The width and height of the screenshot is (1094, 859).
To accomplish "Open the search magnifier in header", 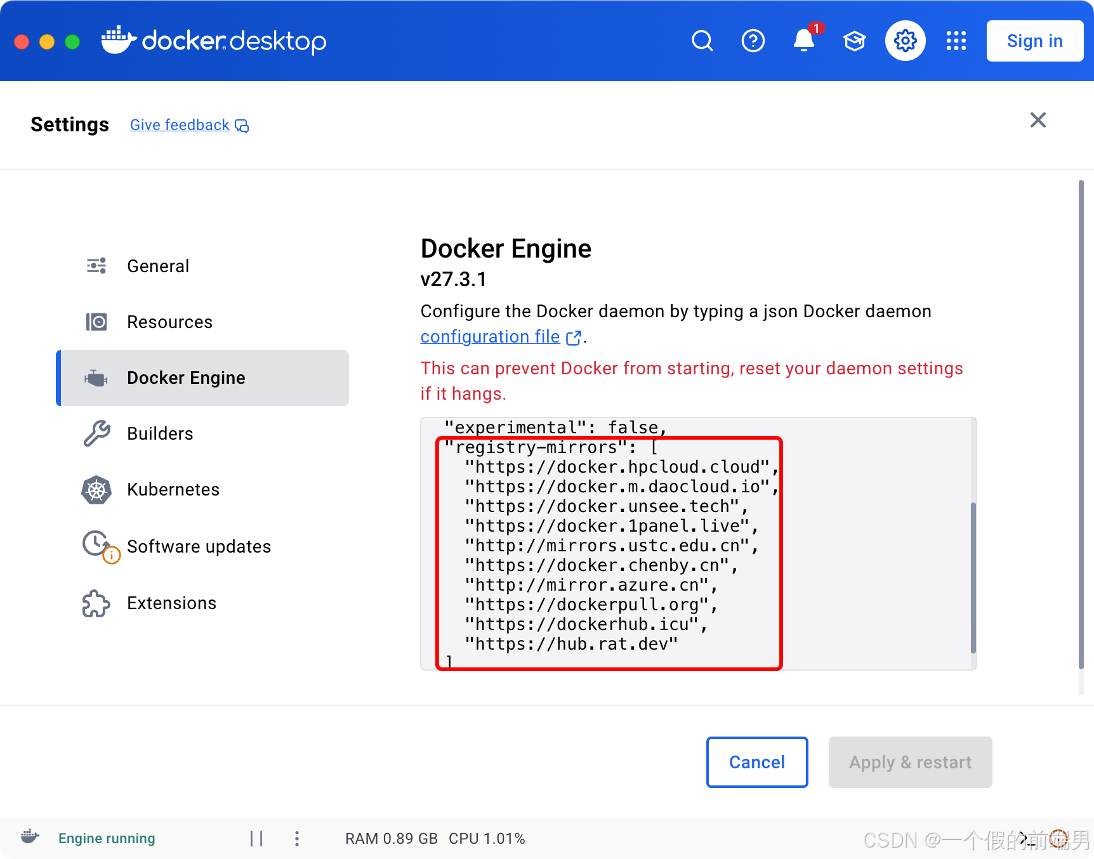I will pos(702,41).
